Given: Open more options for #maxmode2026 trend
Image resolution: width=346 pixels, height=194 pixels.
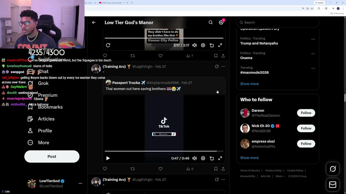Looking at the screenshot, I should point(313,68).
